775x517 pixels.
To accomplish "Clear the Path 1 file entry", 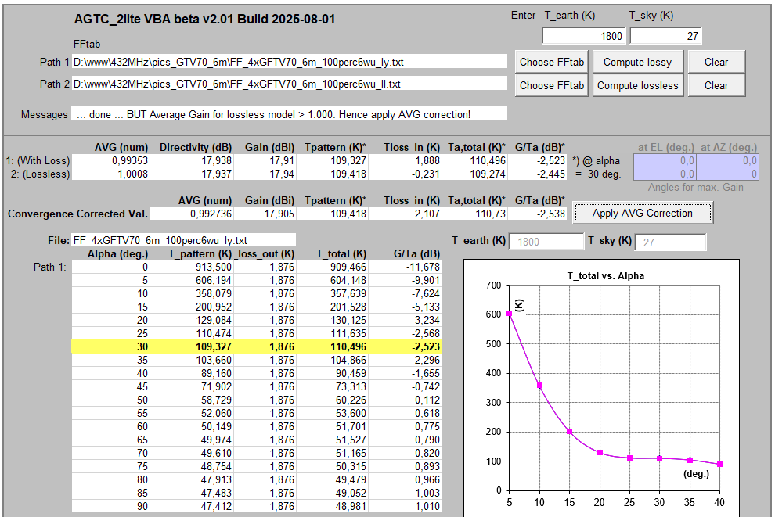I will coord(716,62).
